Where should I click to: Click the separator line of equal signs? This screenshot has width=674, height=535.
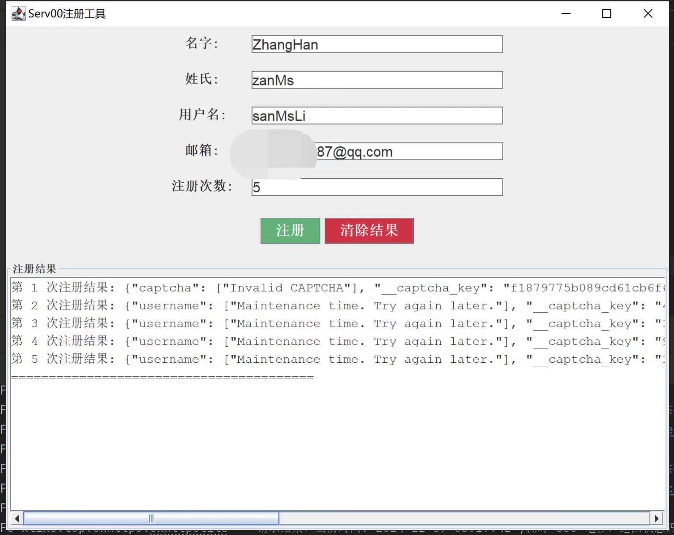point(162,377)
